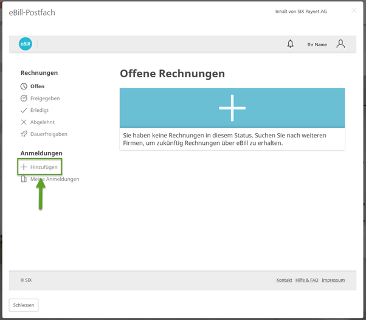Click the 'Rechnungen' sidebar heading

click(x=39, y=73)
